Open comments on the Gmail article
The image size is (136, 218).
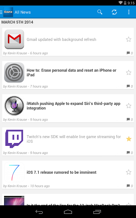pyautogui.click(x=130, y=53)
